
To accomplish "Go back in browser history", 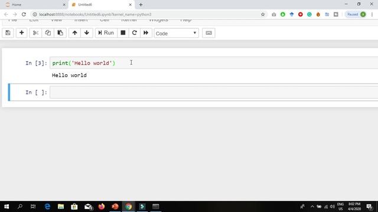I will point(6,14).
